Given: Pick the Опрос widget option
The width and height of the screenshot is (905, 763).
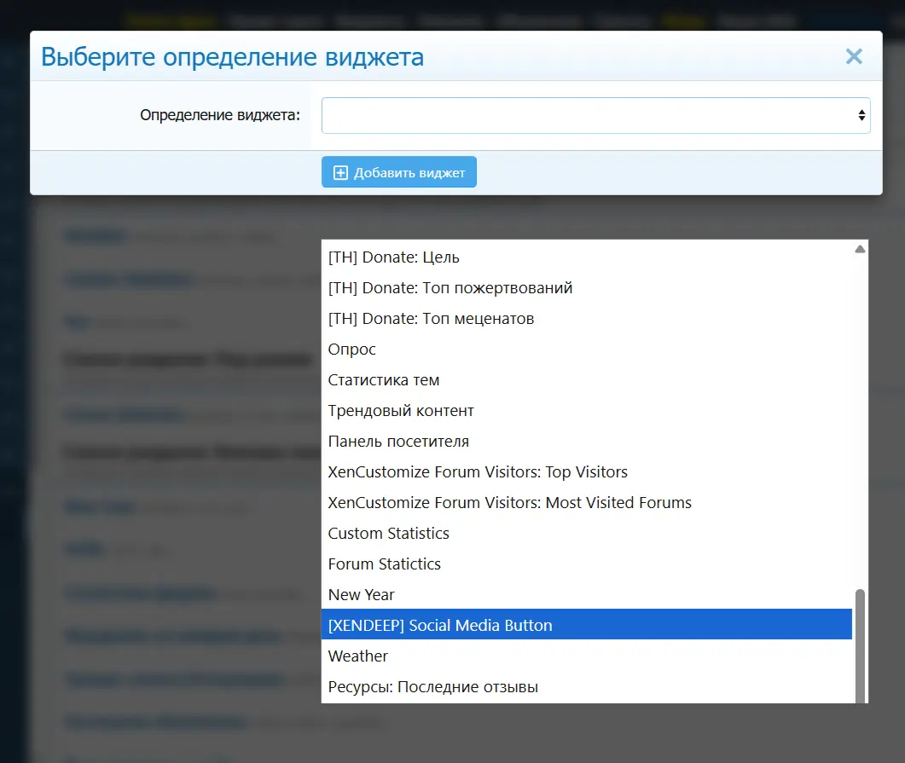Looking at the screenshot, I should [352, 350].
